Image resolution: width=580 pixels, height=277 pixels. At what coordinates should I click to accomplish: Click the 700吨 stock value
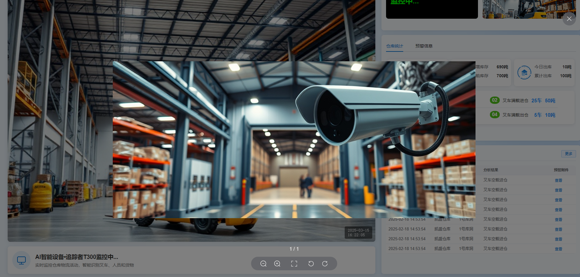(x=502, y=76)
